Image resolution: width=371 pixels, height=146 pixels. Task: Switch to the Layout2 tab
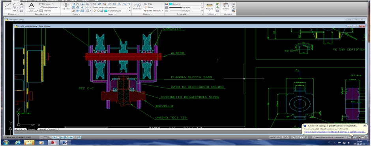(53, 129)
